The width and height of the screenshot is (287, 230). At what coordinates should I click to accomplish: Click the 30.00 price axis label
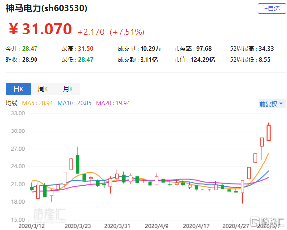(x=18, y=131)
